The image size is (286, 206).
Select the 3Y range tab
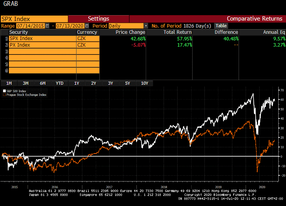click(x=110, y=83)
